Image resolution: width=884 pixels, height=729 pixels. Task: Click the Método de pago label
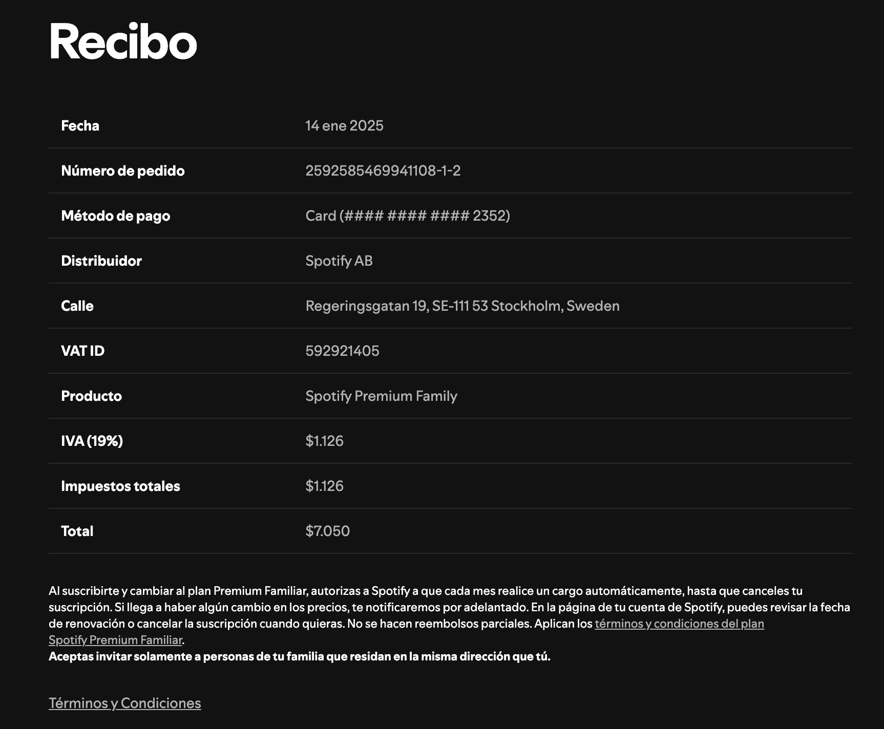click(115, 216)
